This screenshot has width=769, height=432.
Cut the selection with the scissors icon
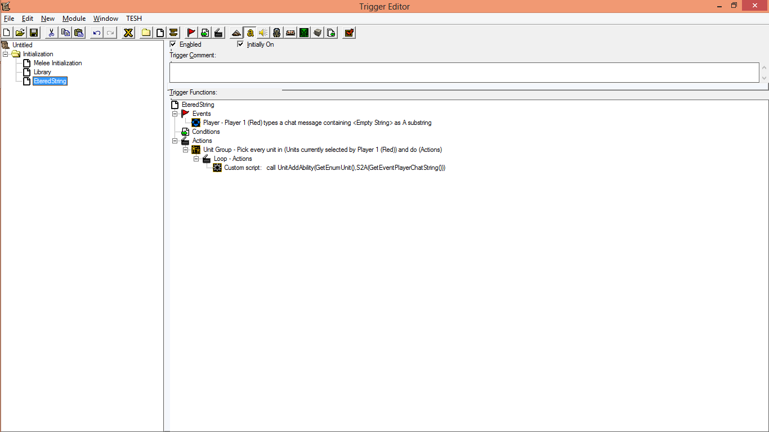(51, 33)
